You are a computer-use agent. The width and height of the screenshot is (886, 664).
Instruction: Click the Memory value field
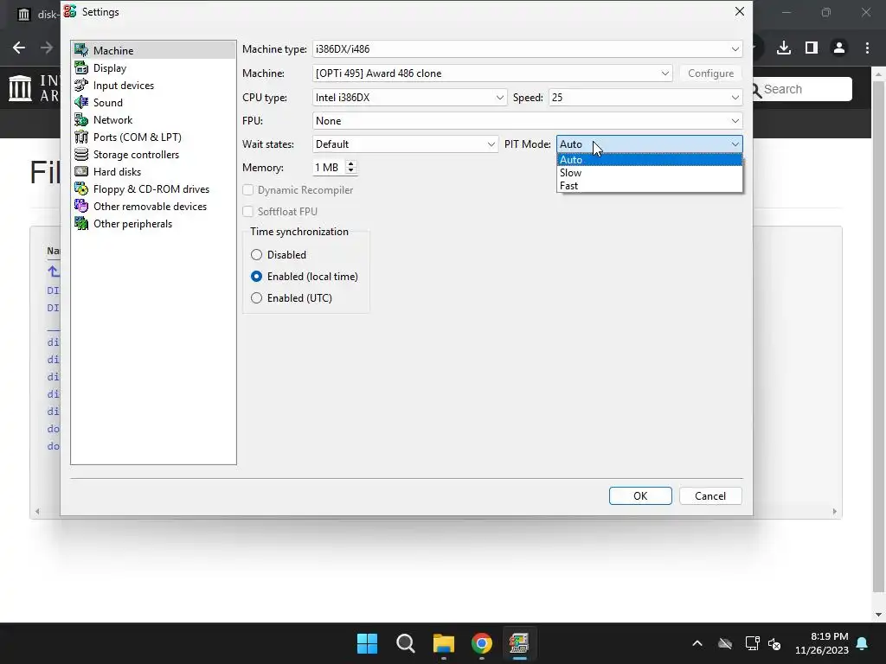(329, 167)
